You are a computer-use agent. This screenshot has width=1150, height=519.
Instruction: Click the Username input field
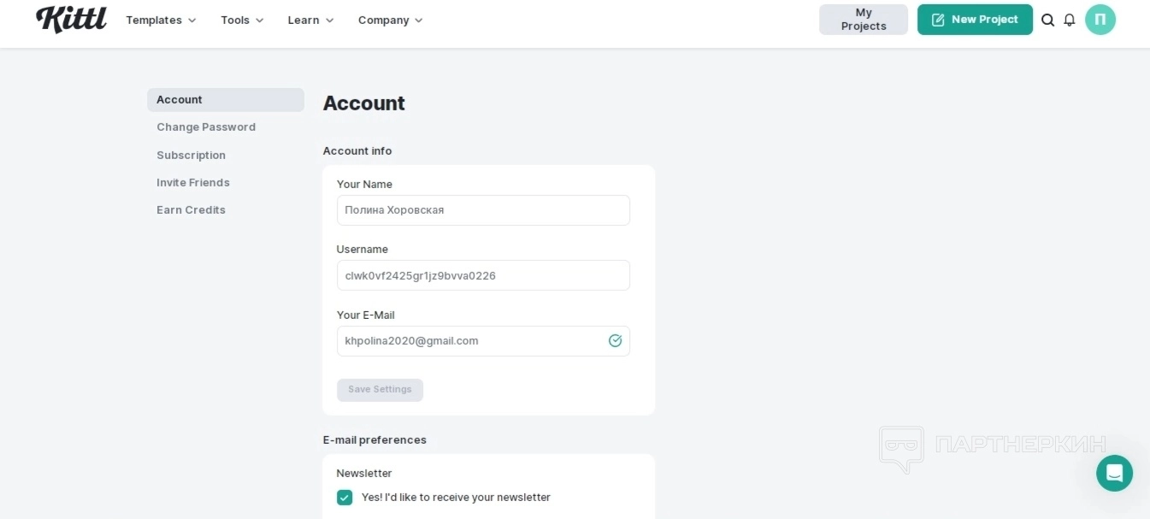483,276
